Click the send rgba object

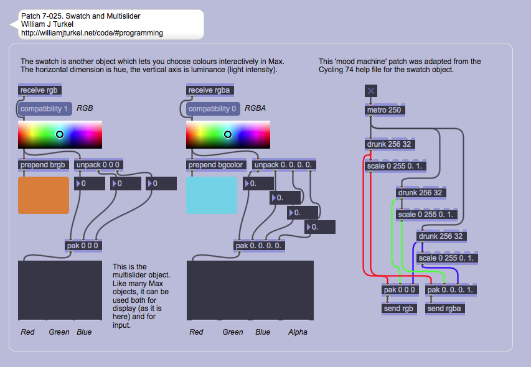445,308
